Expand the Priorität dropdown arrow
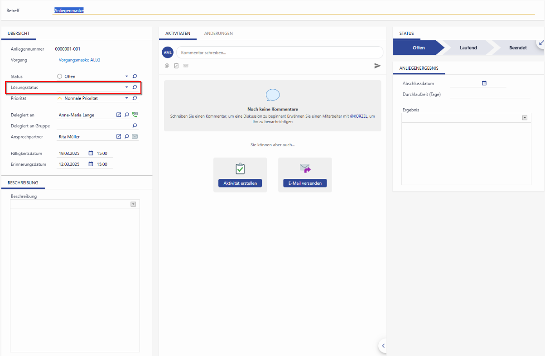545x356 pixels. pos(127,98)
